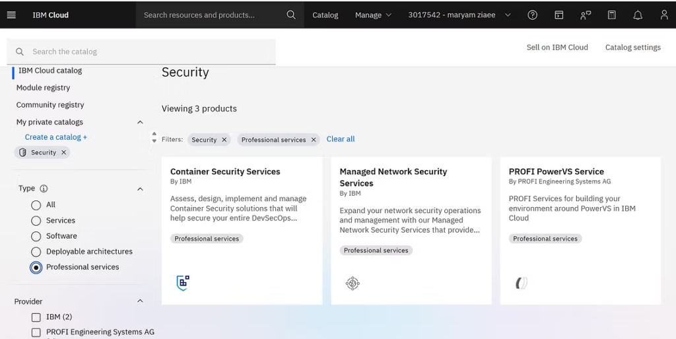
Task: Remove the Security chip in the sidebar
Action: (x=63, y=152)
